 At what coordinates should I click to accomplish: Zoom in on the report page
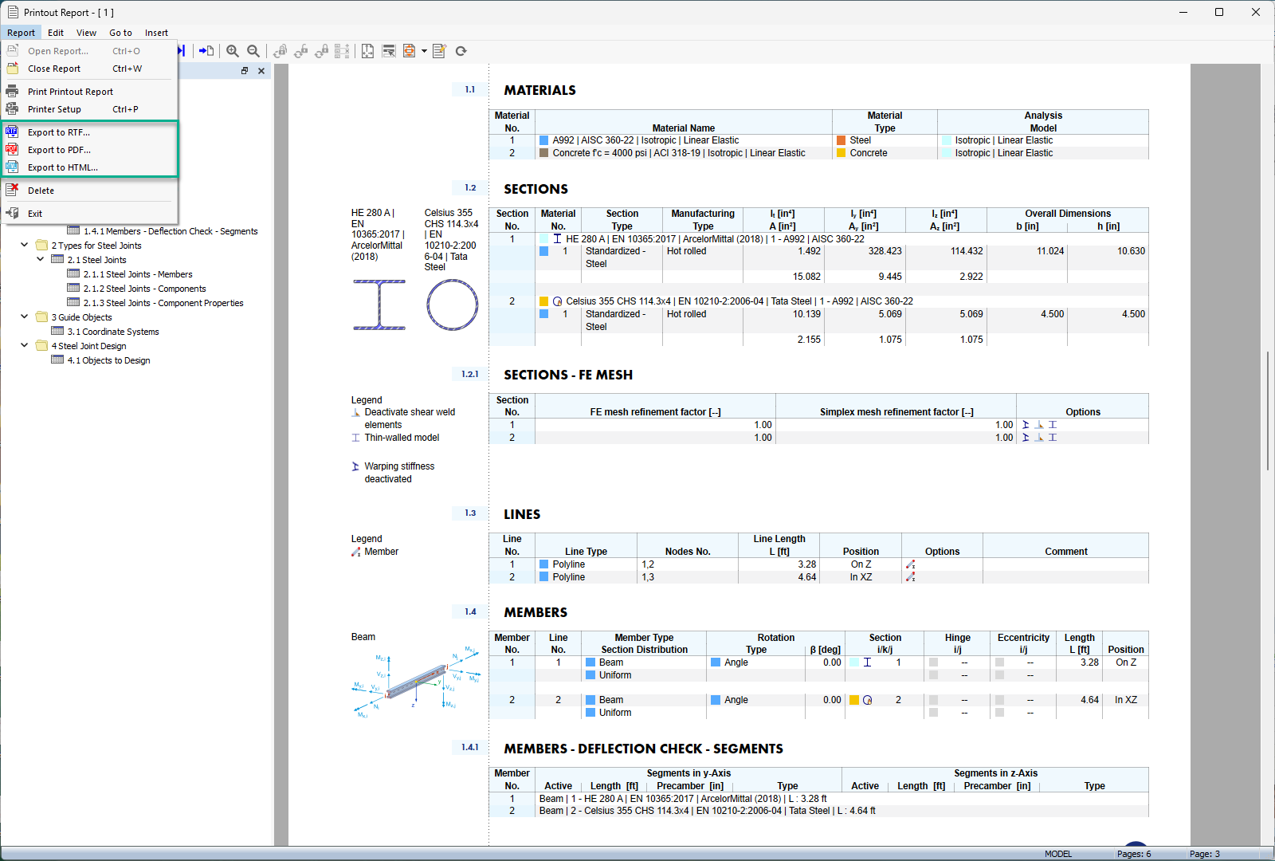point(233,50)
